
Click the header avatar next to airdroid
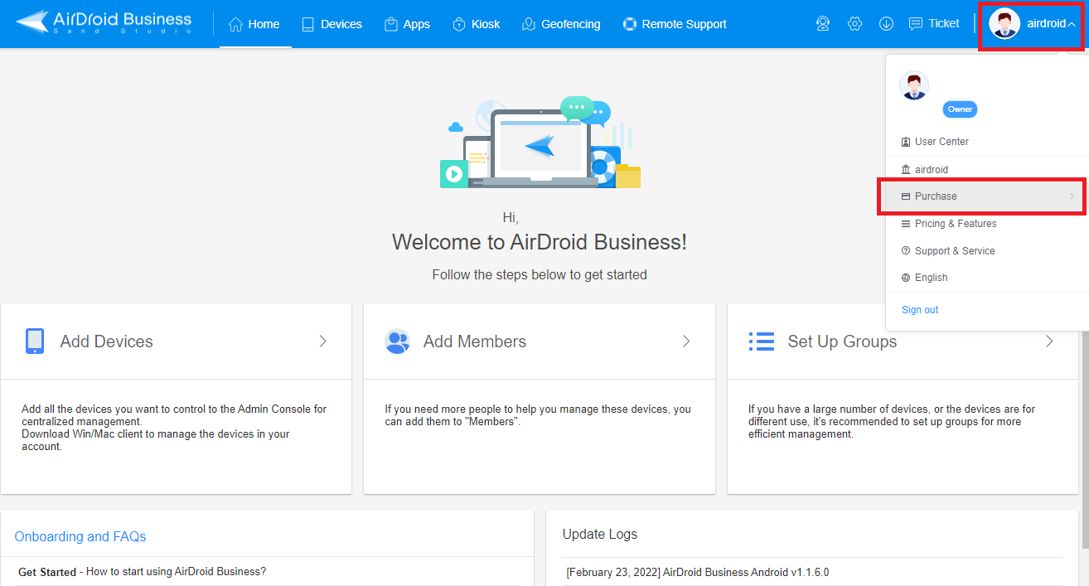(1004, 24)
